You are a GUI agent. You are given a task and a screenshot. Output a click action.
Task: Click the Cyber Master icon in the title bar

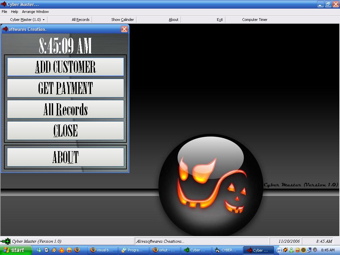click(x=3, y=4)
